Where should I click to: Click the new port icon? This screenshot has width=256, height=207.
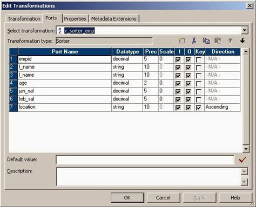coord(182,41)
